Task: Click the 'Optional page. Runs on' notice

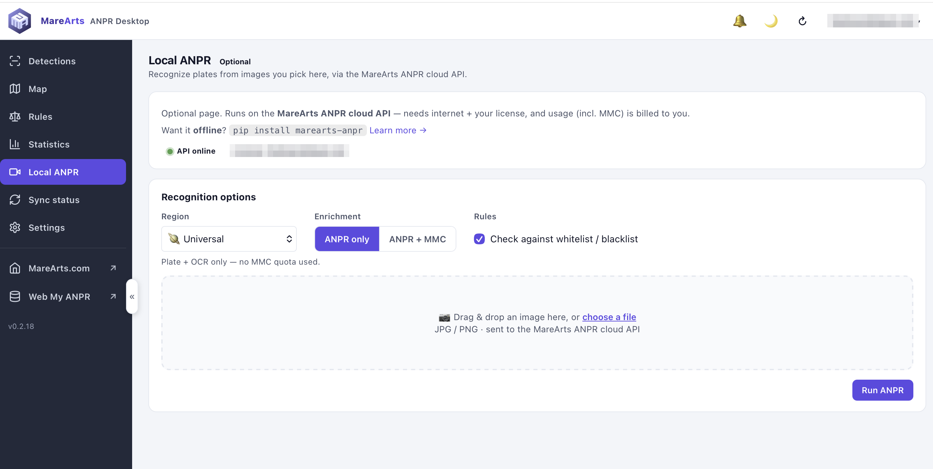Action: tap(426, 113)
